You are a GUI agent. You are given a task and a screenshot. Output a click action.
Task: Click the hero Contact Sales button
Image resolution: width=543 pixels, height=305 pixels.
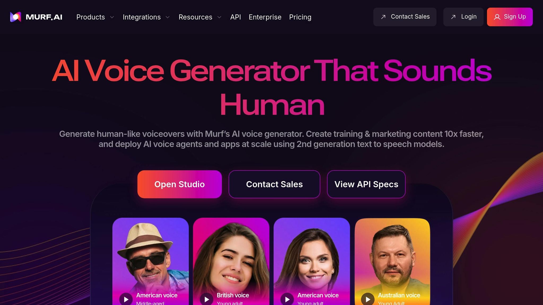(x=274, y=184)
